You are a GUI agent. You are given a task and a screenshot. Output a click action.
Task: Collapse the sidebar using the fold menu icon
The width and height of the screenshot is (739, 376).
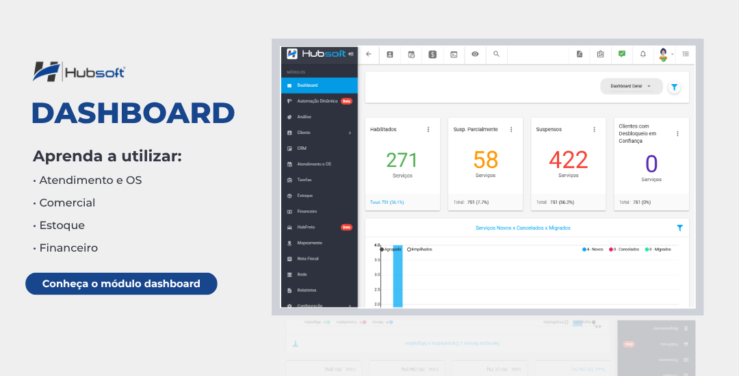coord(350,54)
